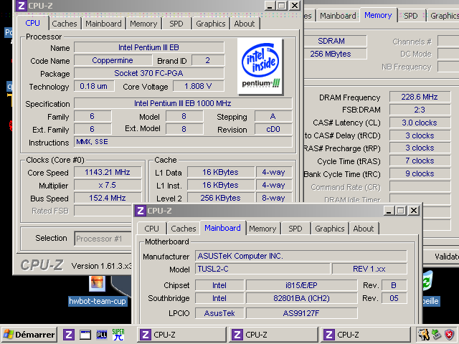Switch to About tab in the Processor window
Viewport: 459px width, 344px height.
coord(245,24)
